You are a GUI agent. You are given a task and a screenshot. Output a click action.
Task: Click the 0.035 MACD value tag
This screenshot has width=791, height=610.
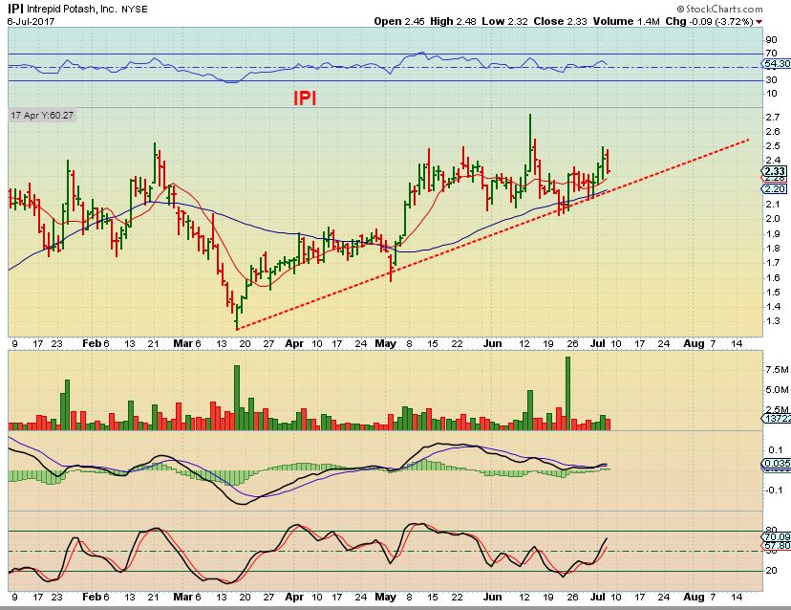(x=776, y=464)
